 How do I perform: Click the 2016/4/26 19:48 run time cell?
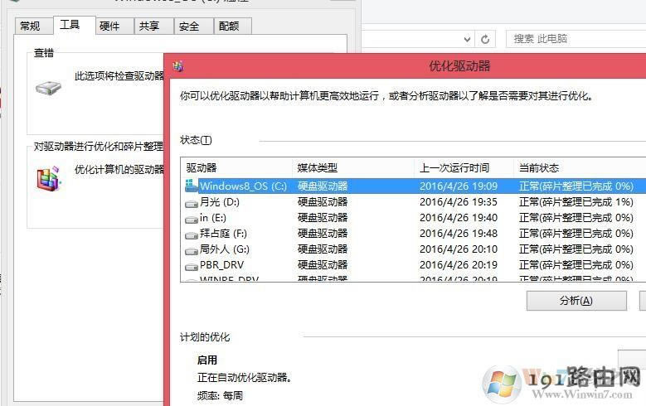(459, 234)
